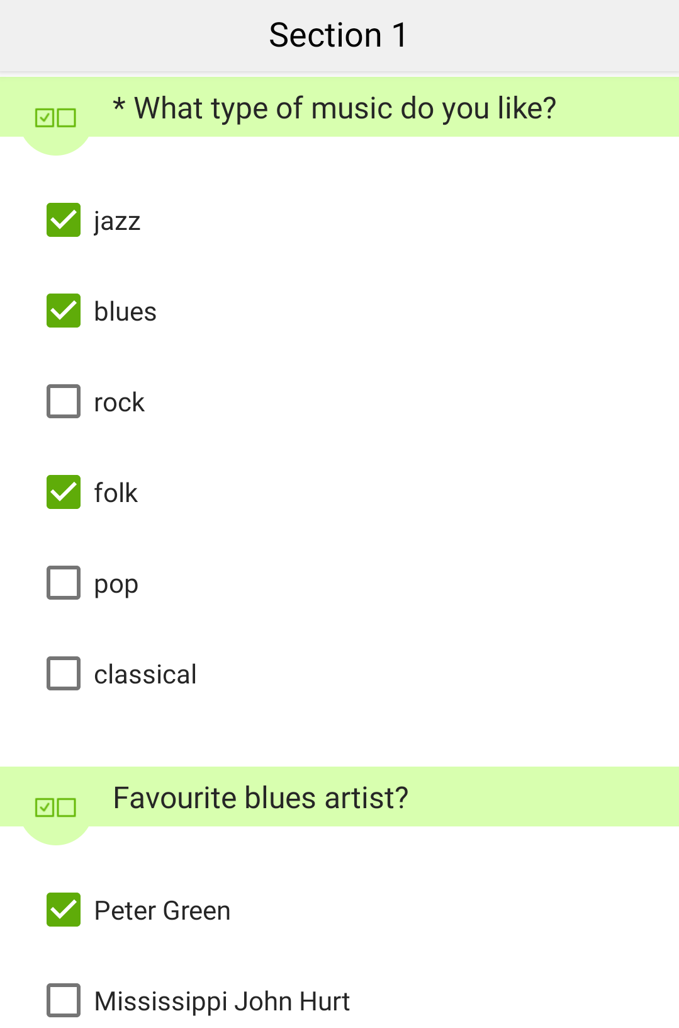
Task: Click the multiple-choice icon beside music type question
Action: pyautogui.click(x=55, y=118)
